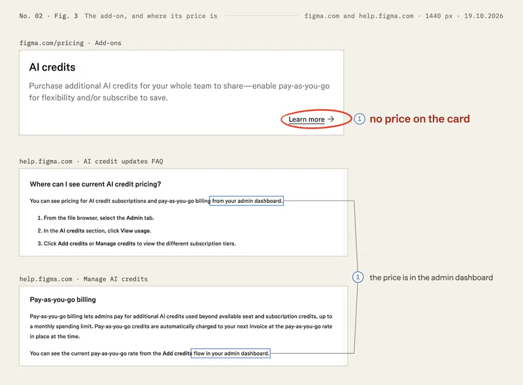Image resolution: width=523 pixels, height=385 pixels.
Task: Click the "AI credits" card heading
Action: pos(52,67)
